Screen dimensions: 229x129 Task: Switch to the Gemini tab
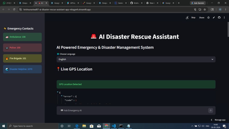(x=120, y=3)
